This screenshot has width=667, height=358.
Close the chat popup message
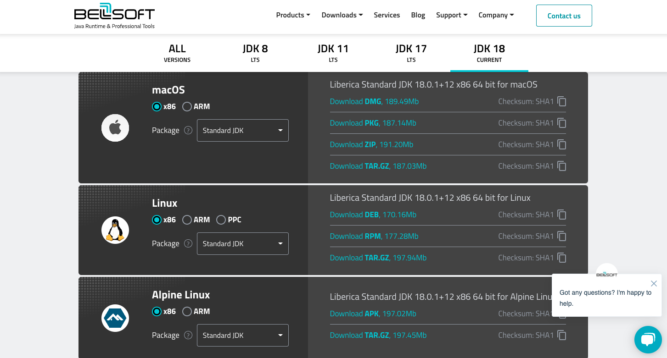coord(654,284)
